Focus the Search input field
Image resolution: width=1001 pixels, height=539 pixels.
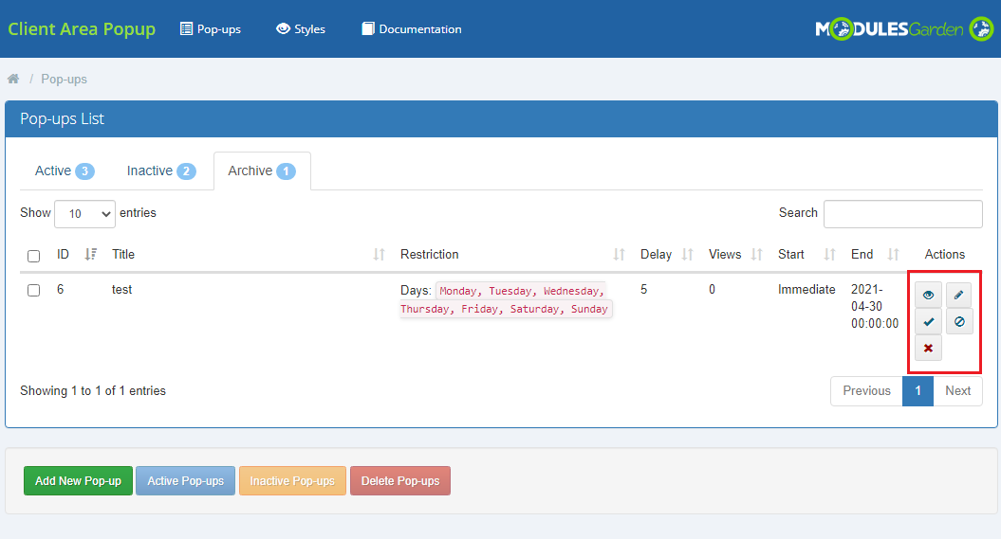(x=902, y=214)
